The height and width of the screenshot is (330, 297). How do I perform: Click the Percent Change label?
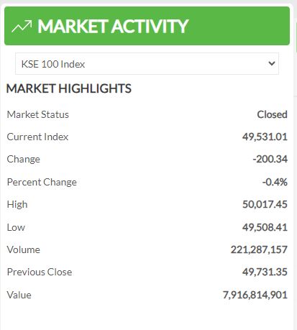(42, 182)
